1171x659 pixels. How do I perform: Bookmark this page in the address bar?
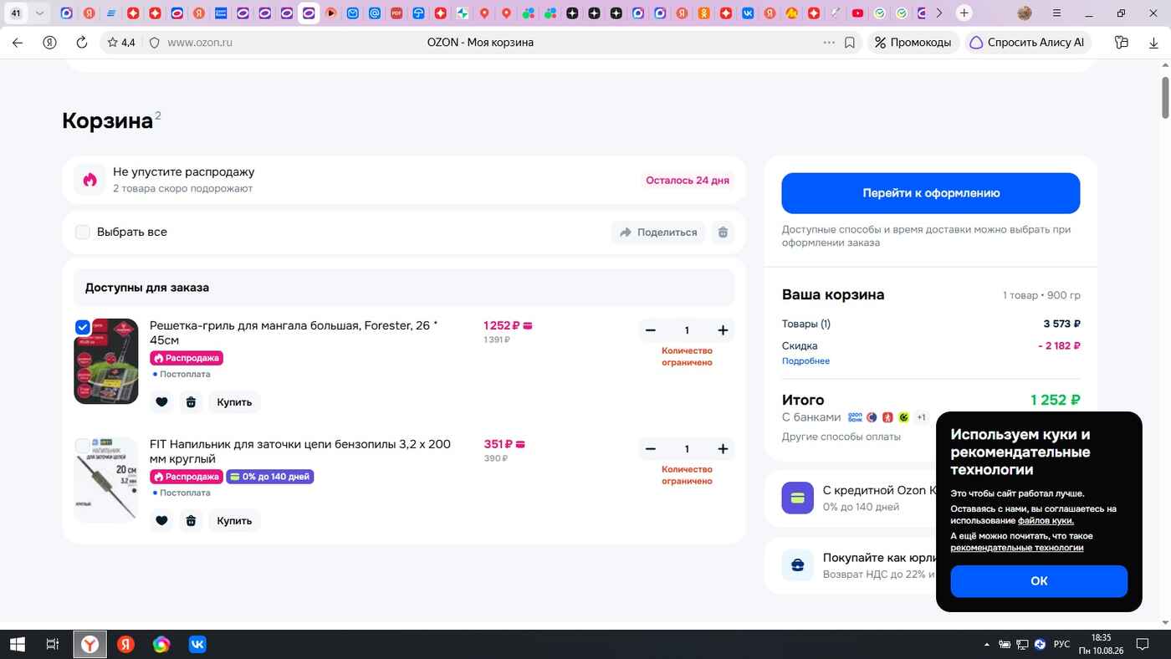click(x=850, y=43)
